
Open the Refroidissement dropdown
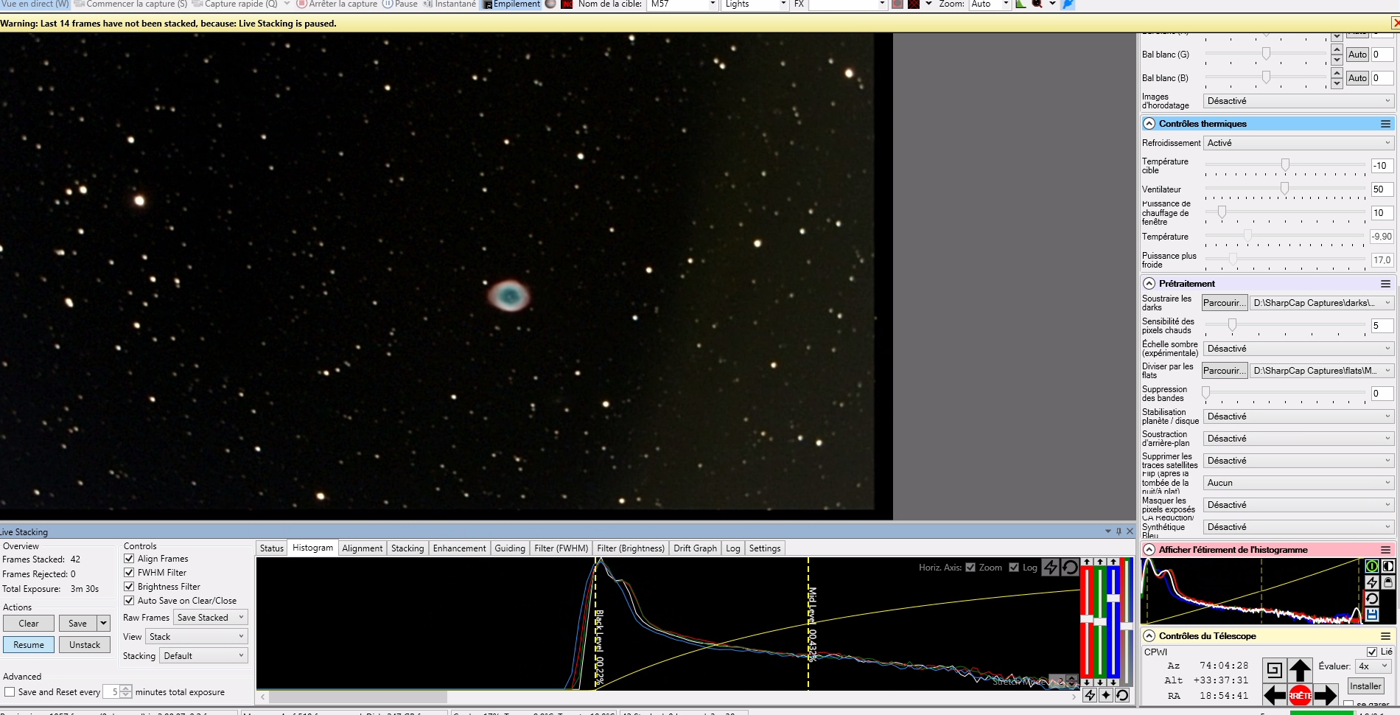(x=1298, y=143)
